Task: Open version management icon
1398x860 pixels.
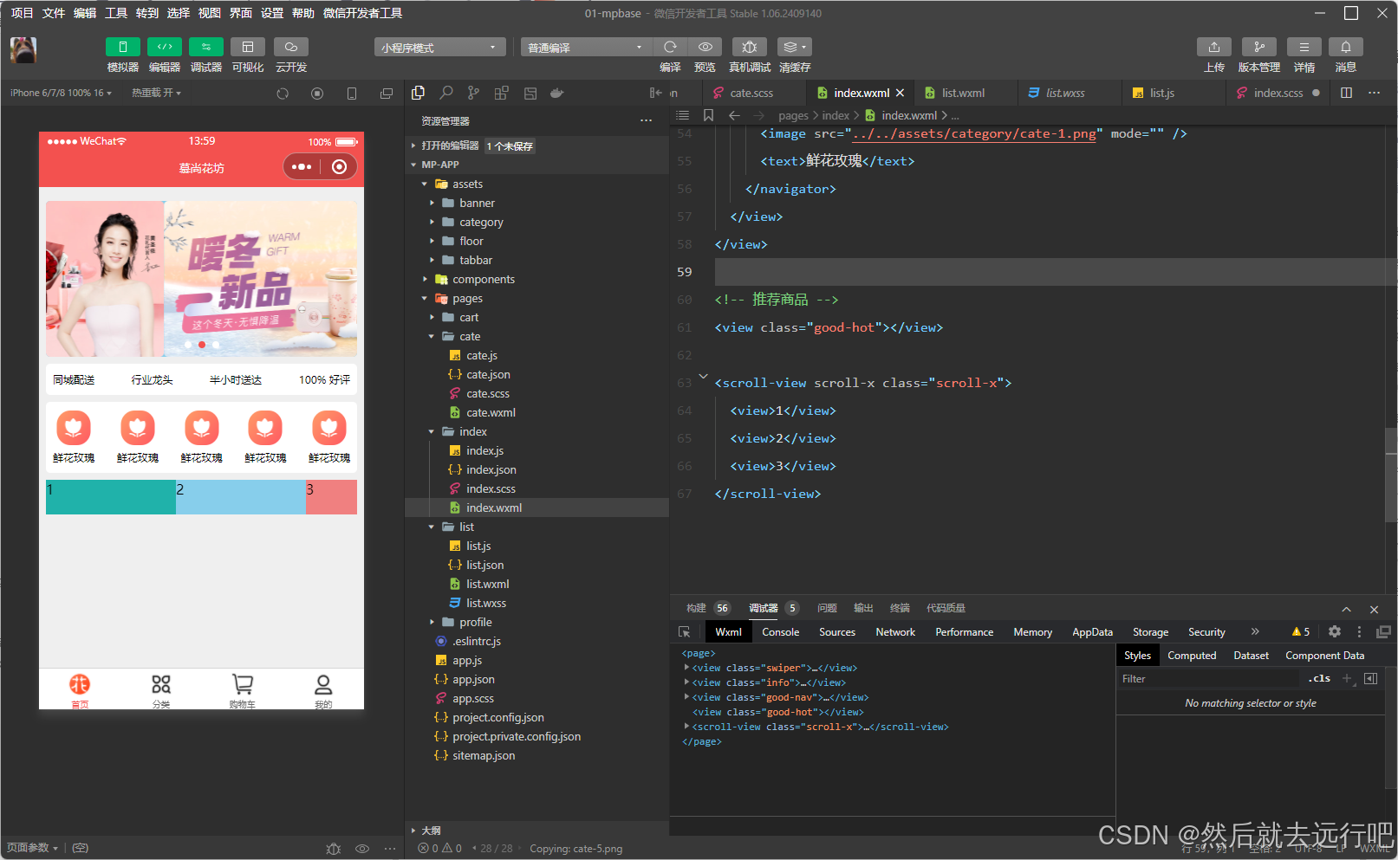Action: click(1258, 47)
